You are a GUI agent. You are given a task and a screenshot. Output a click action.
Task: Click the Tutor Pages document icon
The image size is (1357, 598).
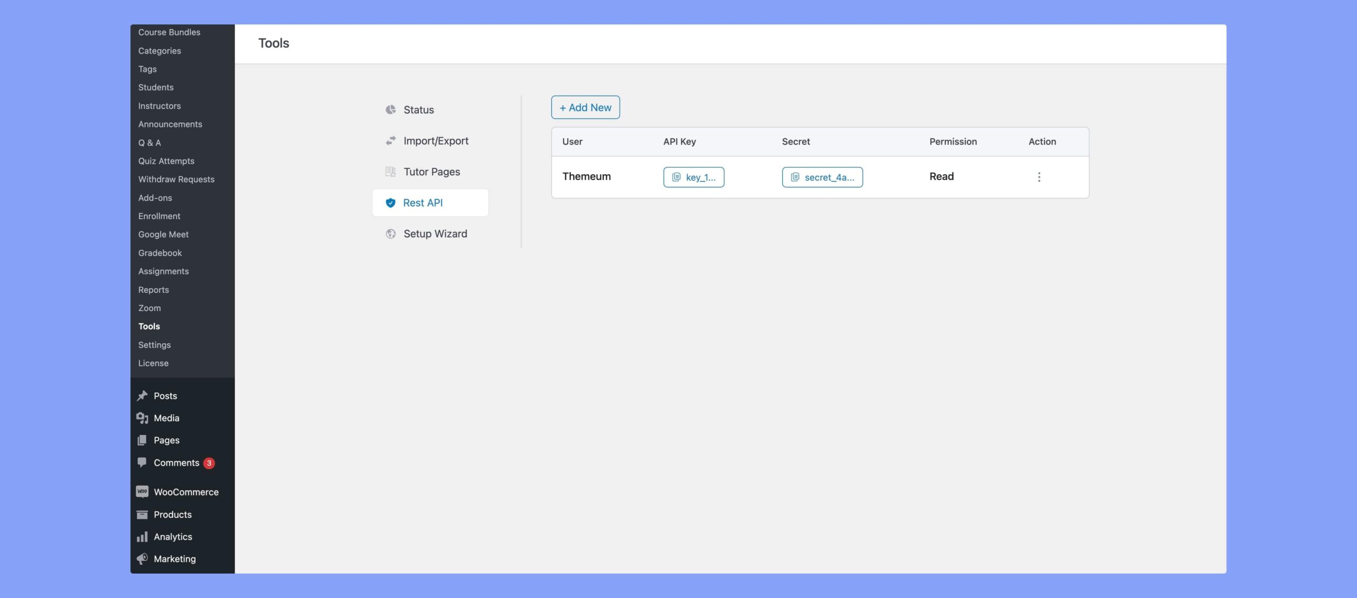point(390,172)
